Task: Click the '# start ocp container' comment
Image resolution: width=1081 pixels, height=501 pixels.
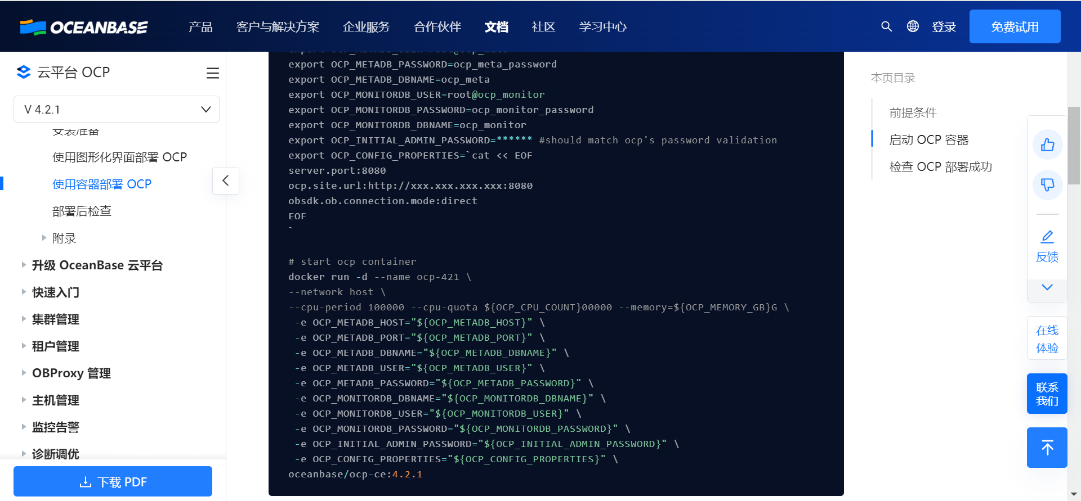Action: tap(352, 261)
